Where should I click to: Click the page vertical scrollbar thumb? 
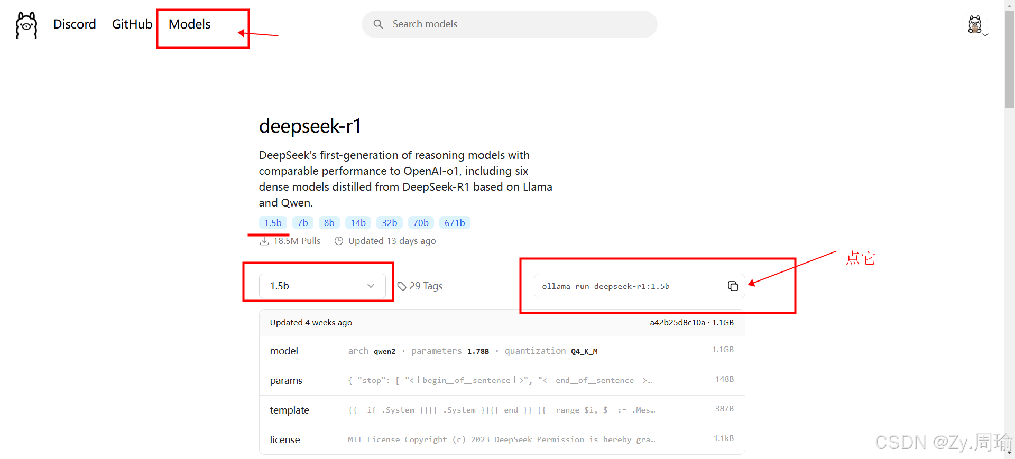[x=1009, y=59]
